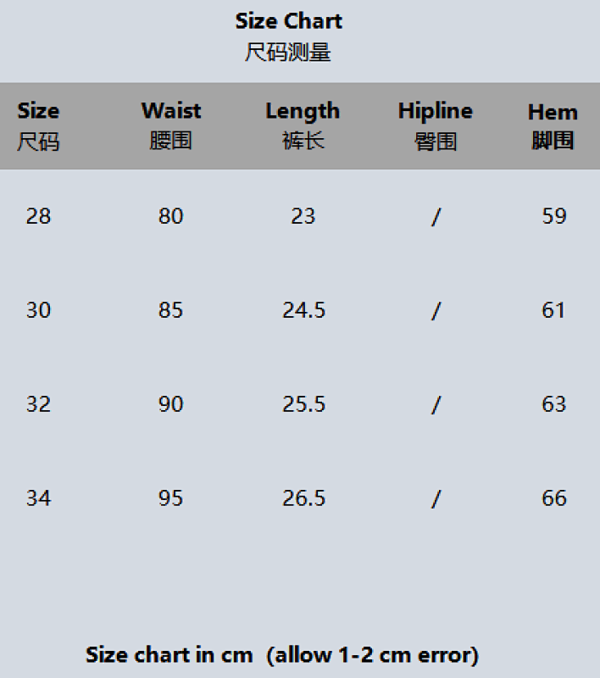Viewport: 600px width, 678px height.
Task: Click size 30 row label
Action: [38, 310]
